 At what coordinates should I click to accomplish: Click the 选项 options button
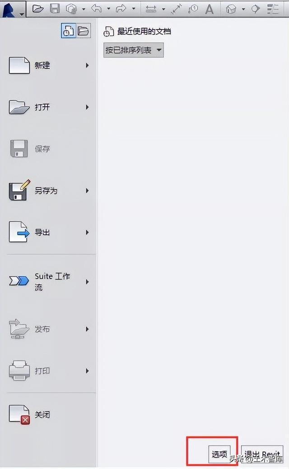click(219, 454)
